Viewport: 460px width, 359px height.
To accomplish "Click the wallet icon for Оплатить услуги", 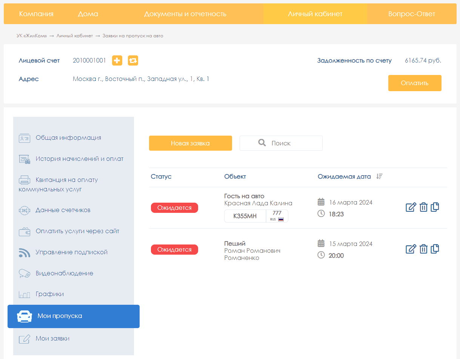I will [x=25, y=231].
